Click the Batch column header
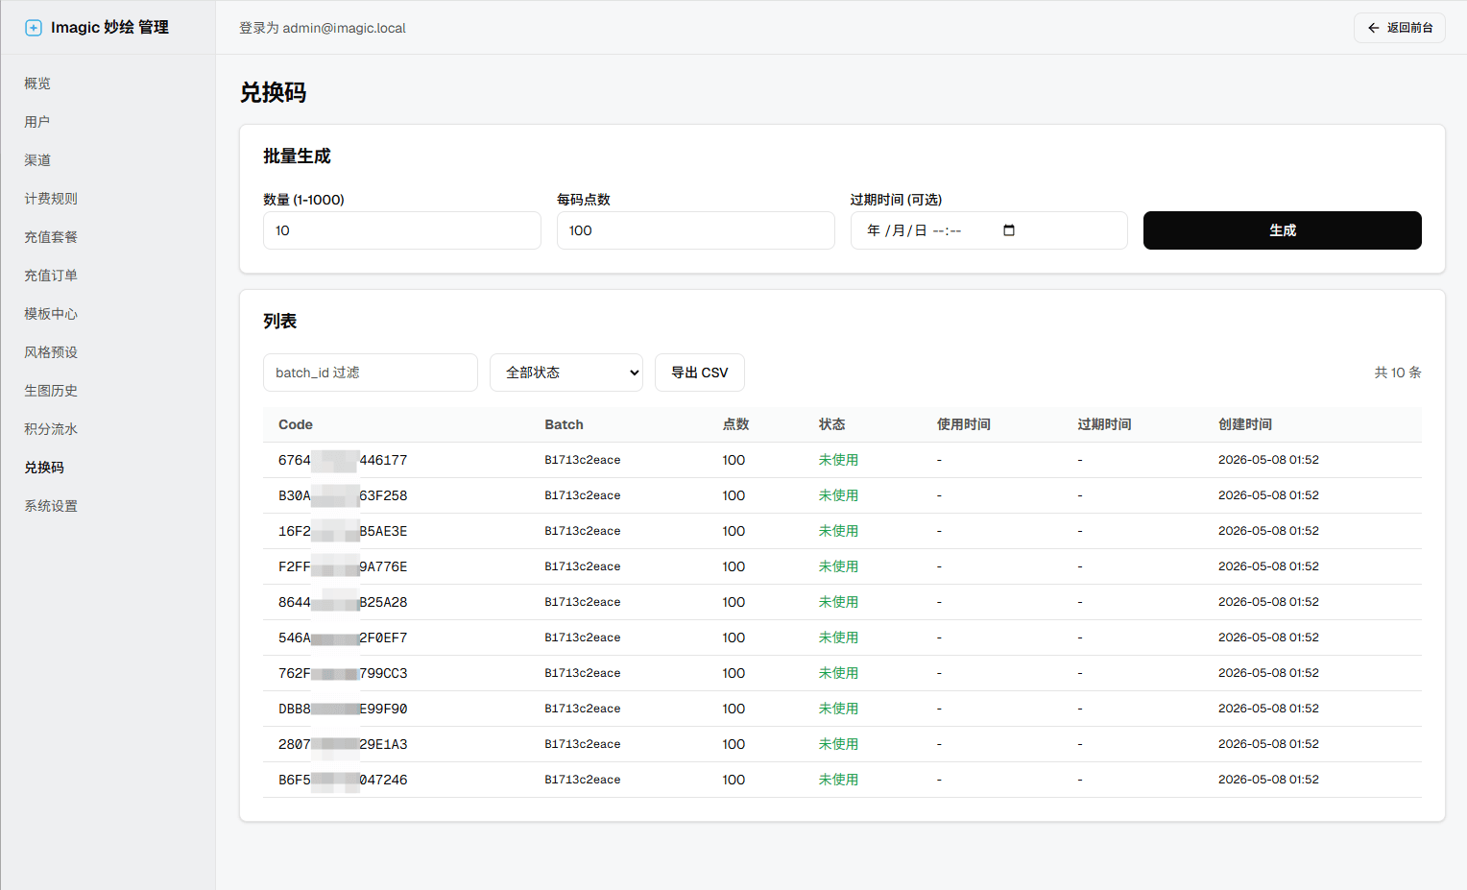The height and width of the screenshot is (890, 1467). [x=564, y=424]
